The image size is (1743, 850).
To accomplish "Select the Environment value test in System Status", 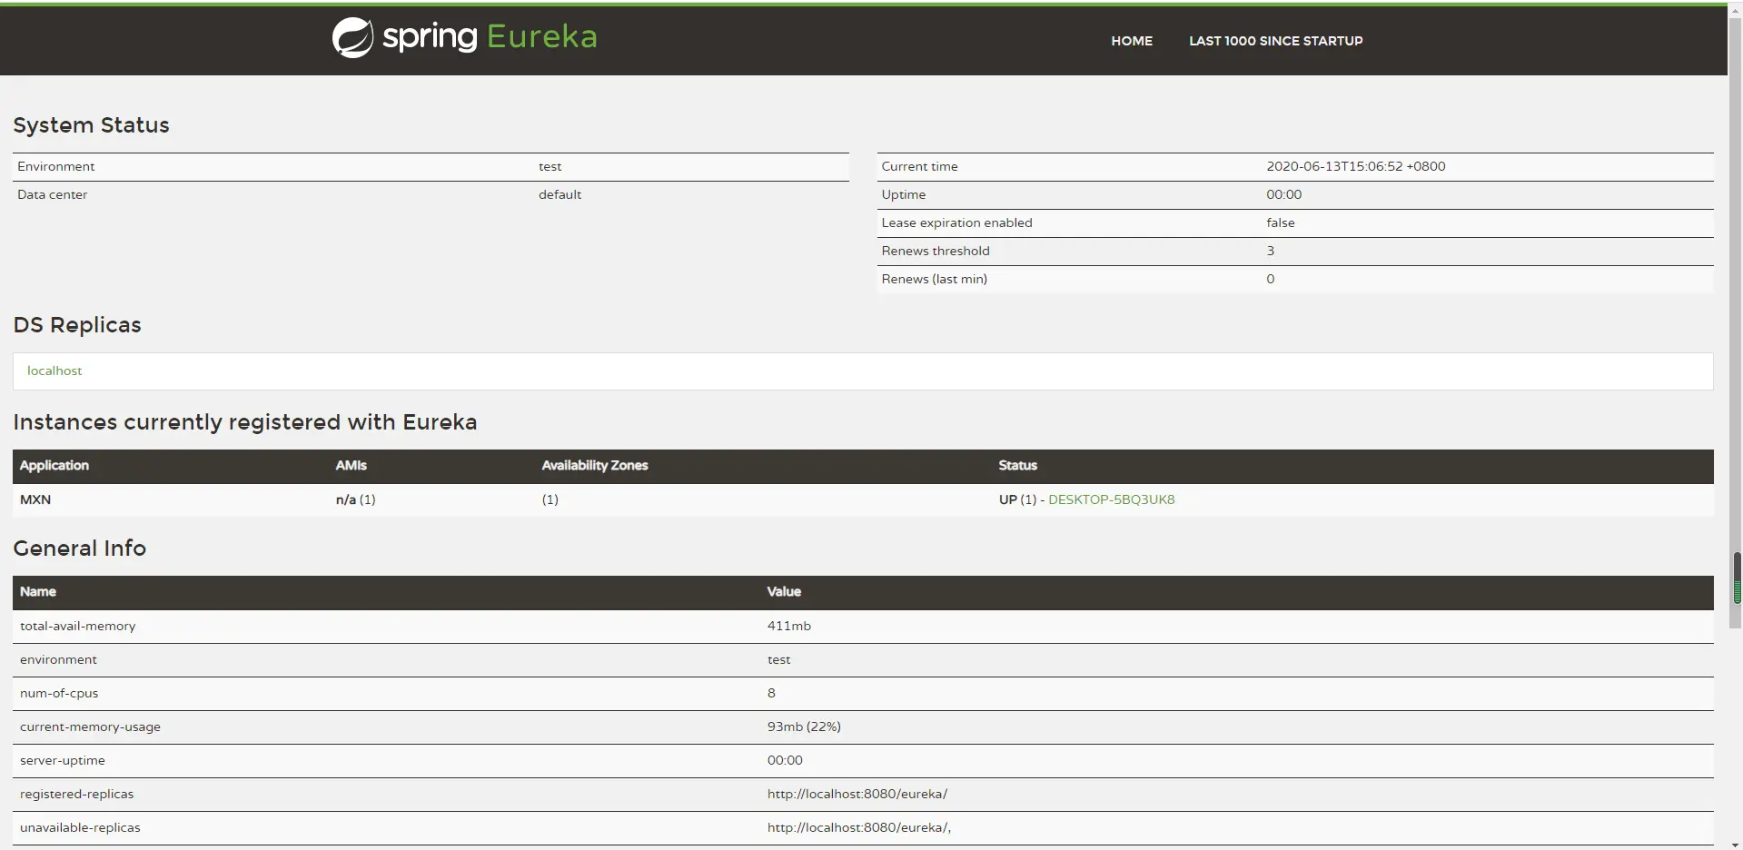I will [550, 166].
